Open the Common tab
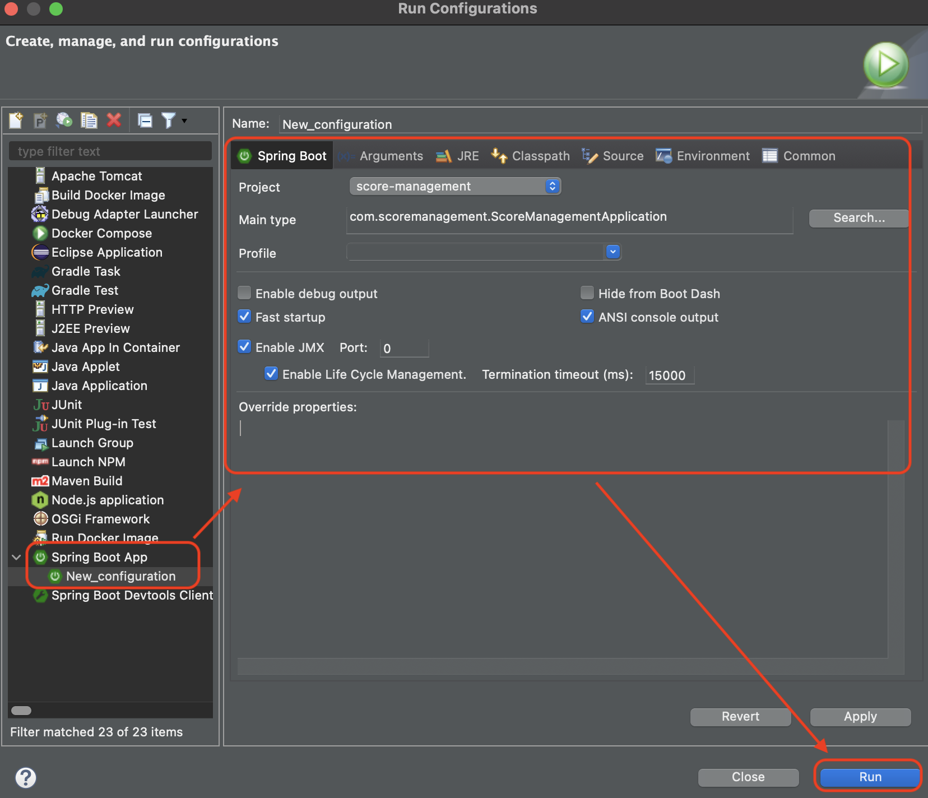This screenshot has height=798, width=928. point(799,156)
